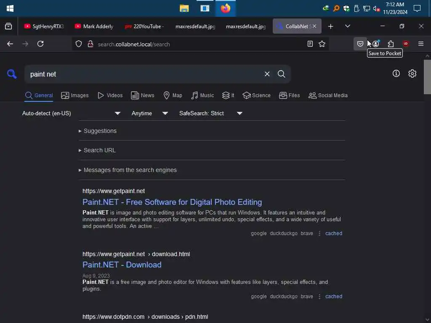Image resolution: width=431 pixels, height=323 pixels.
Task: Switch to the News category
Action: (142, 95)
